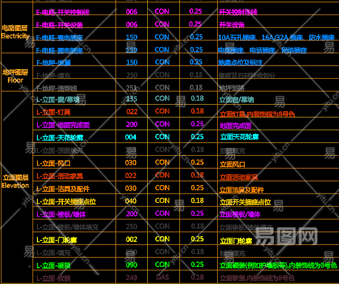Select linetype 'CON' in the 地漏 row

click(162, 62)
